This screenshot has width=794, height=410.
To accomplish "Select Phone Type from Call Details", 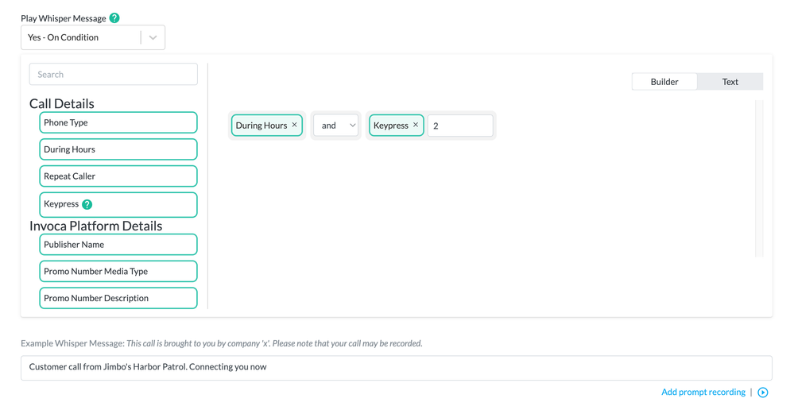I will [118, 122].
